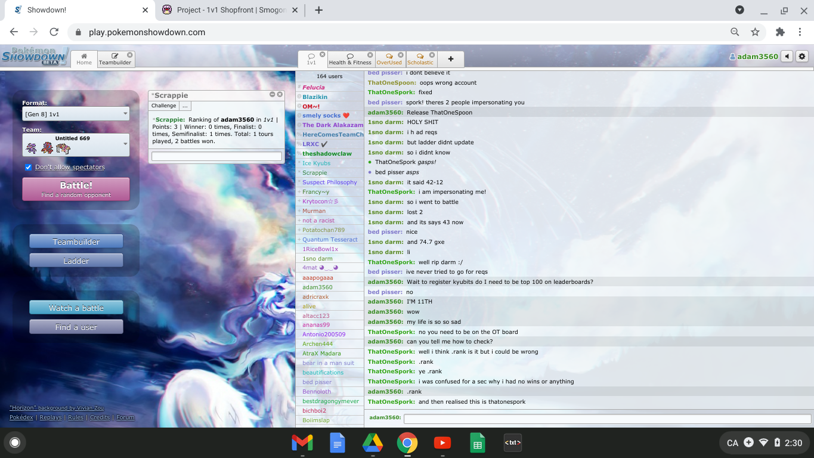This screenshot has height=458, width=814.
Task: Switch to the Teambuilder tab
Action: [115, 59]
